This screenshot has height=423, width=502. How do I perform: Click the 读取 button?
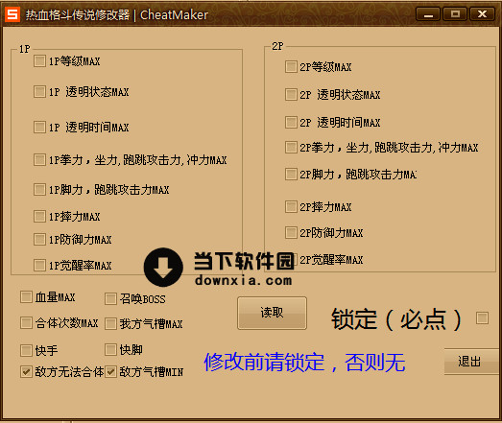click(272, 313)
